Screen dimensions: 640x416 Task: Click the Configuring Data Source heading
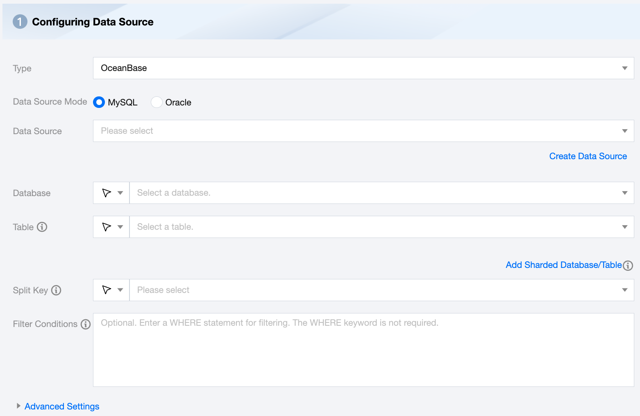(x=93, y=22)
